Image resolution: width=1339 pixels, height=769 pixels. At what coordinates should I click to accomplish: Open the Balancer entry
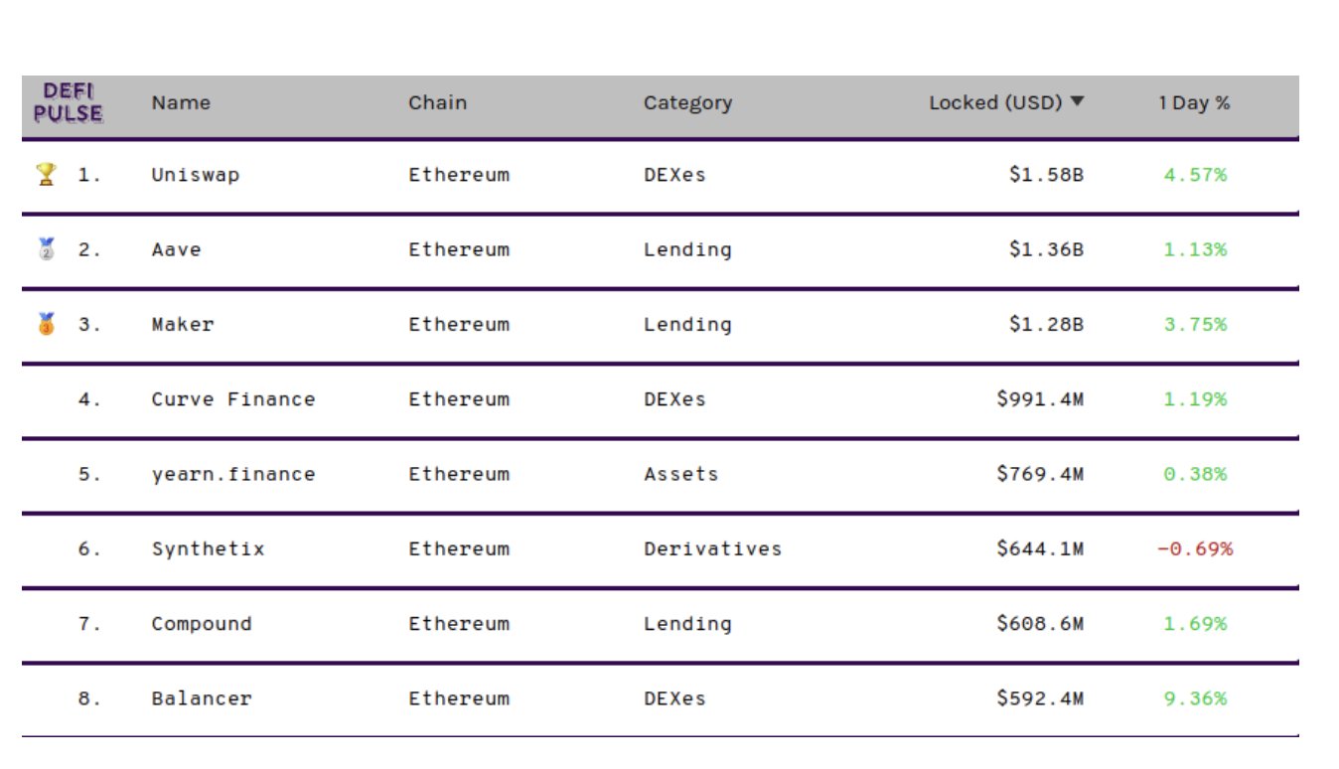point(202,698)
